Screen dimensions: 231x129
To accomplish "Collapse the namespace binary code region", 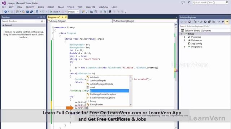I will pyautogui.click(x=53, y=27).
